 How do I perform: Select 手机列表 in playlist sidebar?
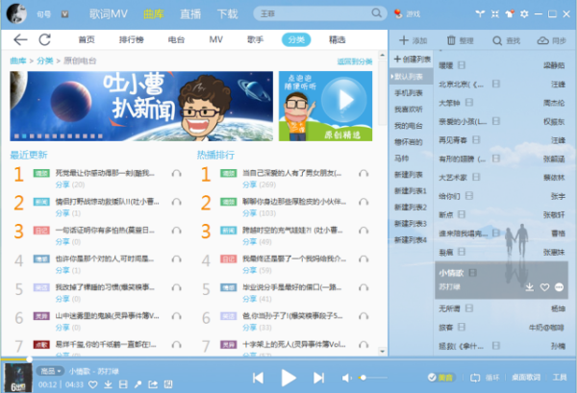409,93
